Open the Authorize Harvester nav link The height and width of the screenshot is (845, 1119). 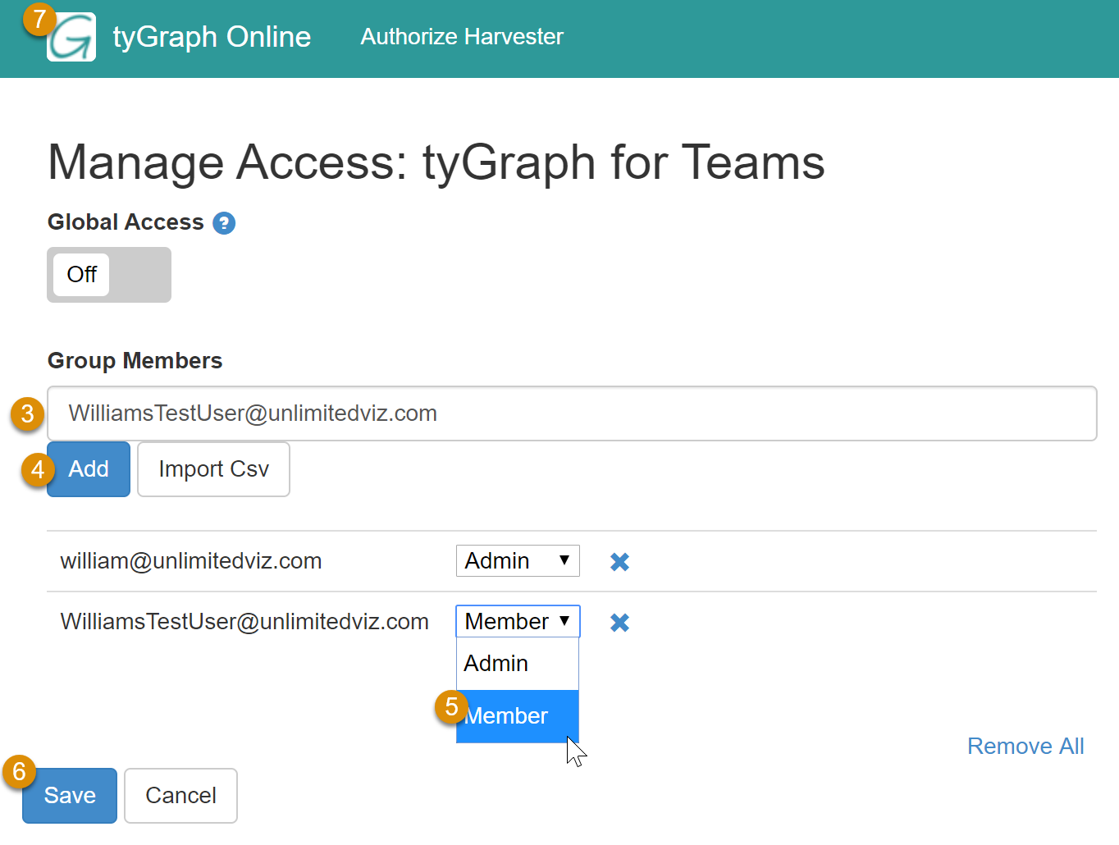coord(462,37)
